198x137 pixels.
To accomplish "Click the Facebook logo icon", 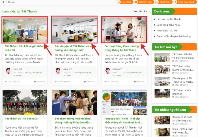I will pos(175,2).
